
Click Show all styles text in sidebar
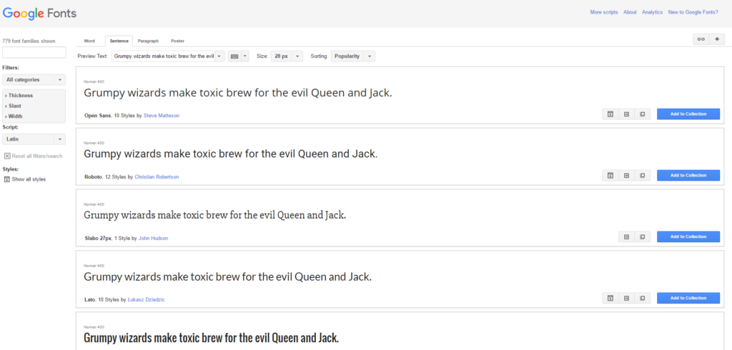pyautogui.click(x=29, y=179)
